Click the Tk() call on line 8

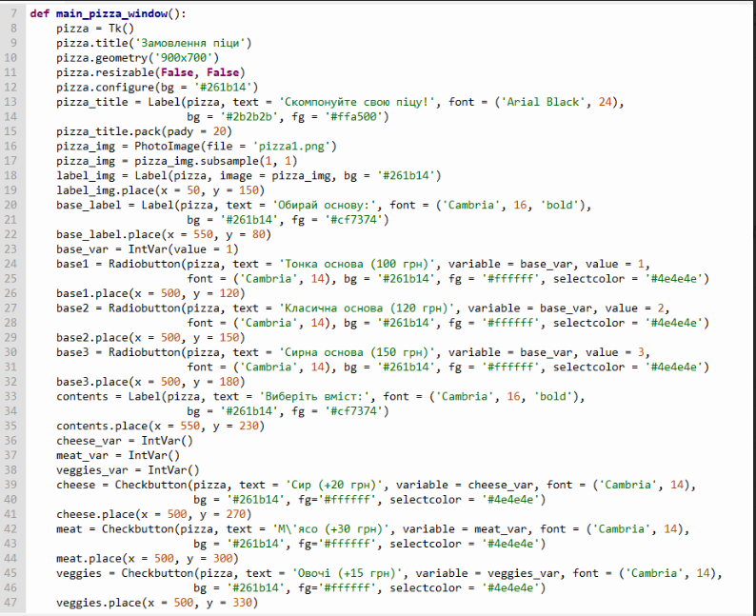point(121,29)
